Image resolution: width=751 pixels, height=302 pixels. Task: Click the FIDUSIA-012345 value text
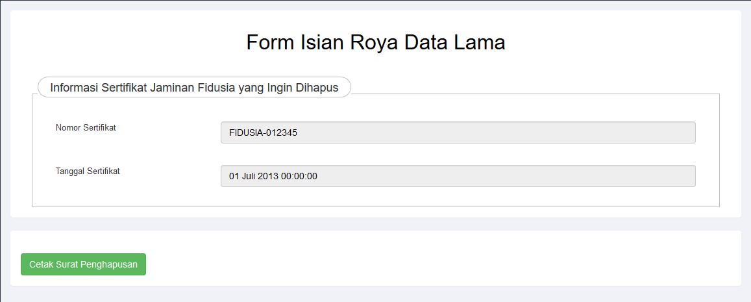pos(264,132)
